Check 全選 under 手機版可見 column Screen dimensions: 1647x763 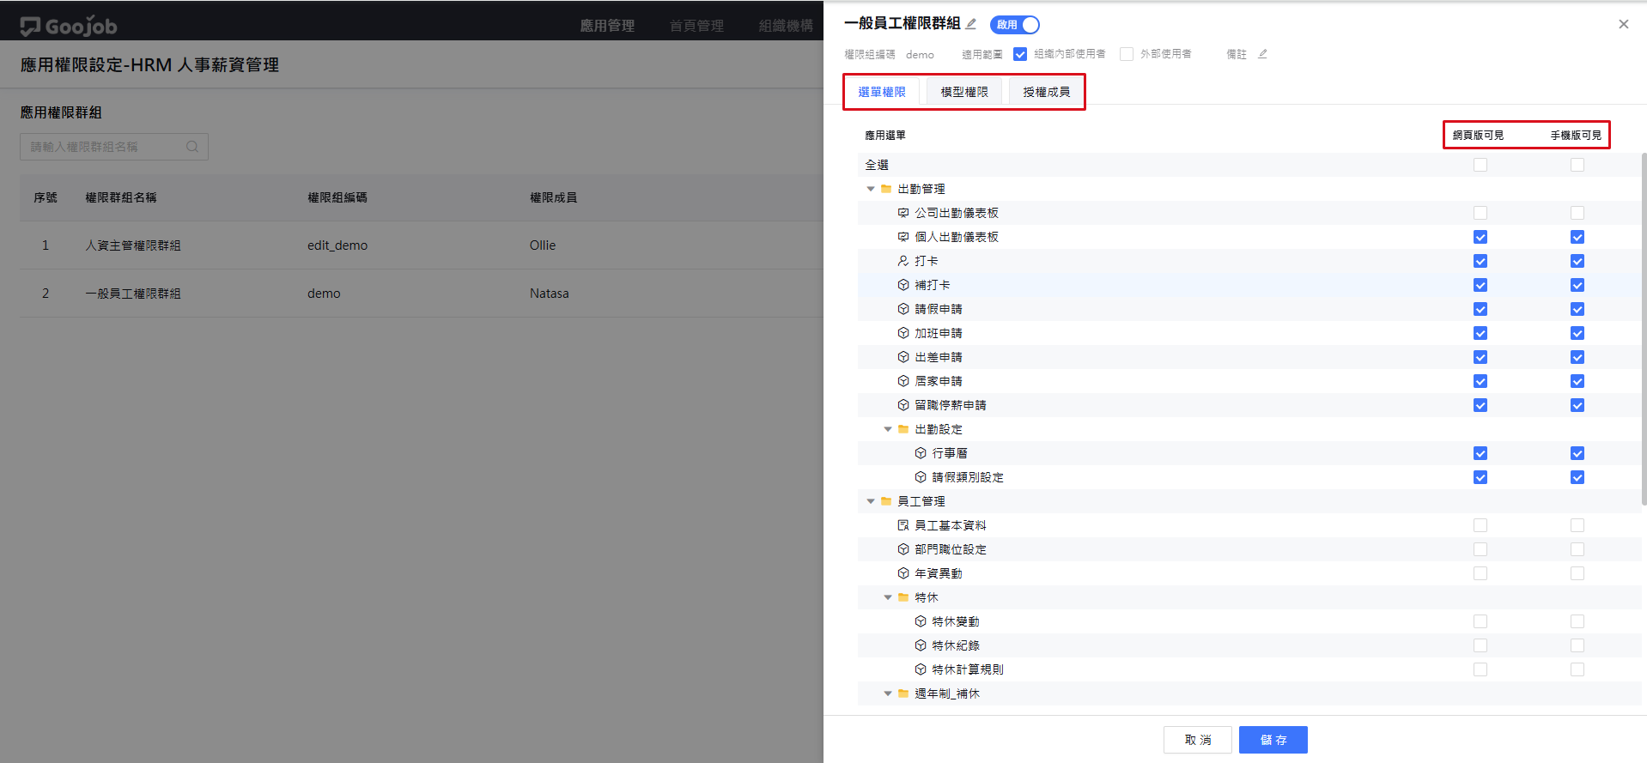(x=1577, y=165)
